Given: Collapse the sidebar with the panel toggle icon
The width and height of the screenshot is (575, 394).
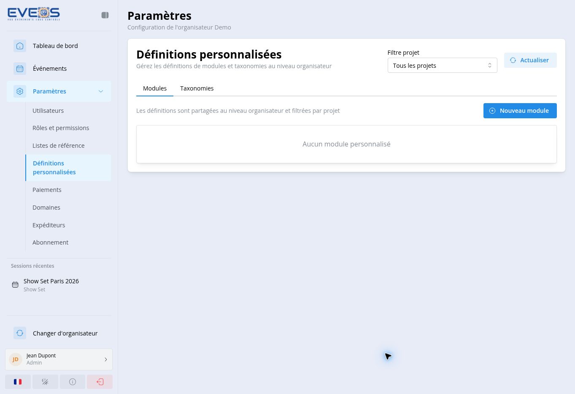Looking at the screenshot, I should pyautogui.click(x=105, y=15).
